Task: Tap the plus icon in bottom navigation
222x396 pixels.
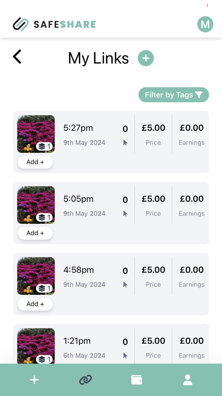Action: [34, 380]
